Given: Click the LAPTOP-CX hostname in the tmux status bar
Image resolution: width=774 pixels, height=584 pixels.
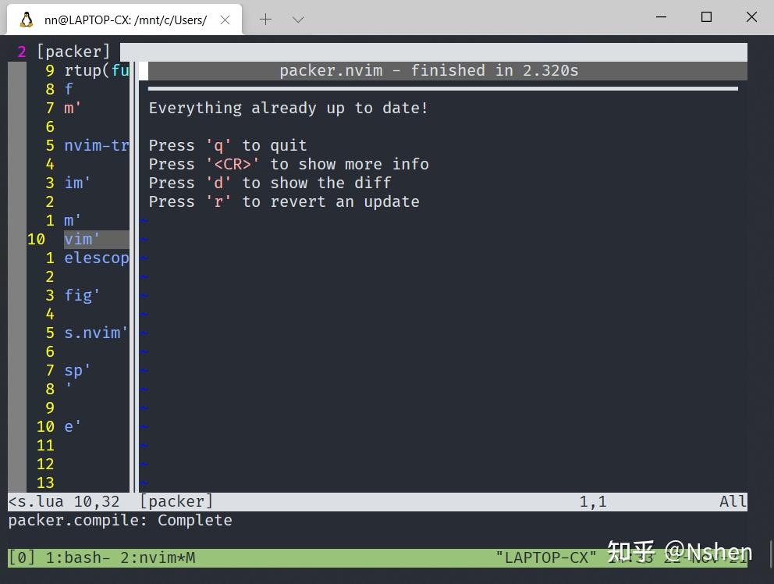Looking at the screenshot, I should click(x=546, y=557).
